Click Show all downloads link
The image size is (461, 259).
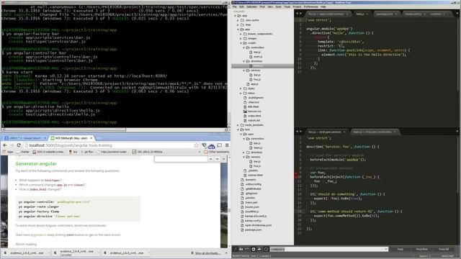click(x=207, y=253)
